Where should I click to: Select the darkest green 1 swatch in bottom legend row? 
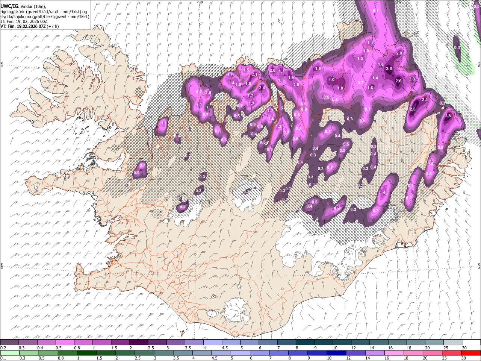[86, 353]
